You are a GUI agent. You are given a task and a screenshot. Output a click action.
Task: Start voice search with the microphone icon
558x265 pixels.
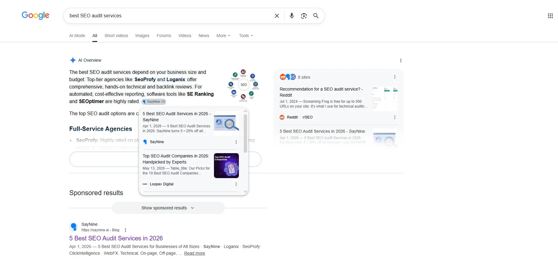pyautogui.click(x=291, y=16)
